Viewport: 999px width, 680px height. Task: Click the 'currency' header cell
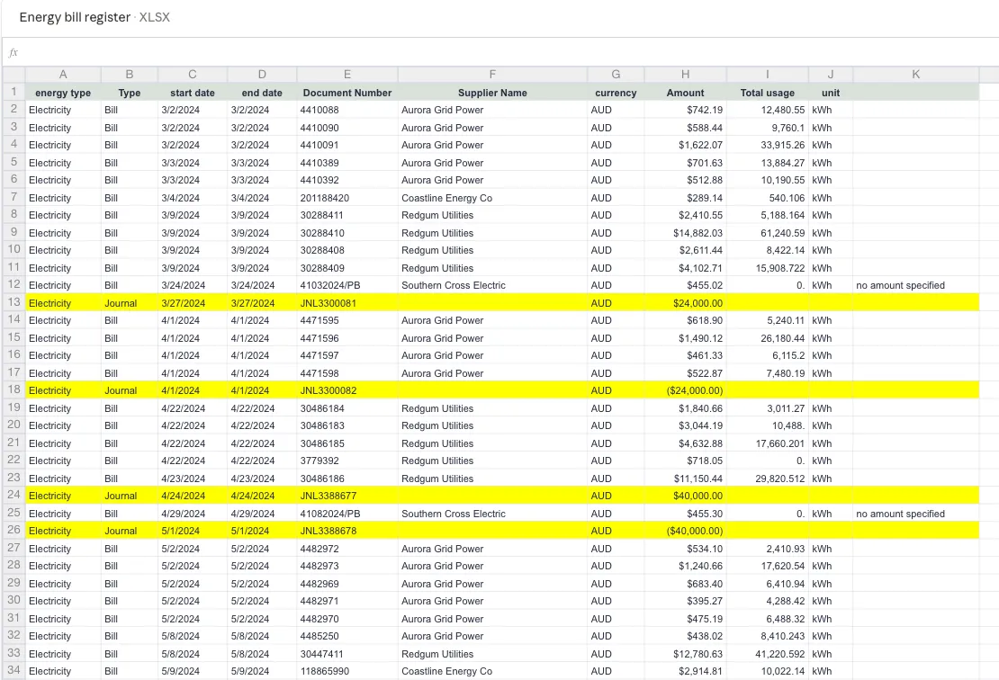[616, 93]
